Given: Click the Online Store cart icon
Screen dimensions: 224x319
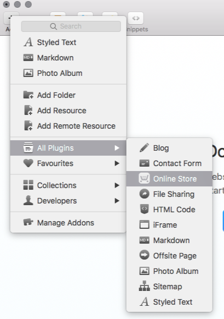Looking at the screenshot, I should 144,178.
